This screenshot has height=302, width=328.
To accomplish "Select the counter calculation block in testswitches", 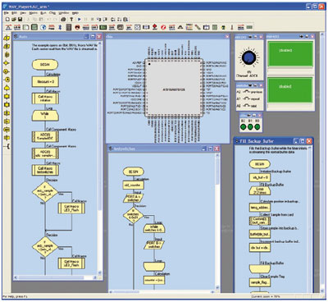I will pos(154,280).
